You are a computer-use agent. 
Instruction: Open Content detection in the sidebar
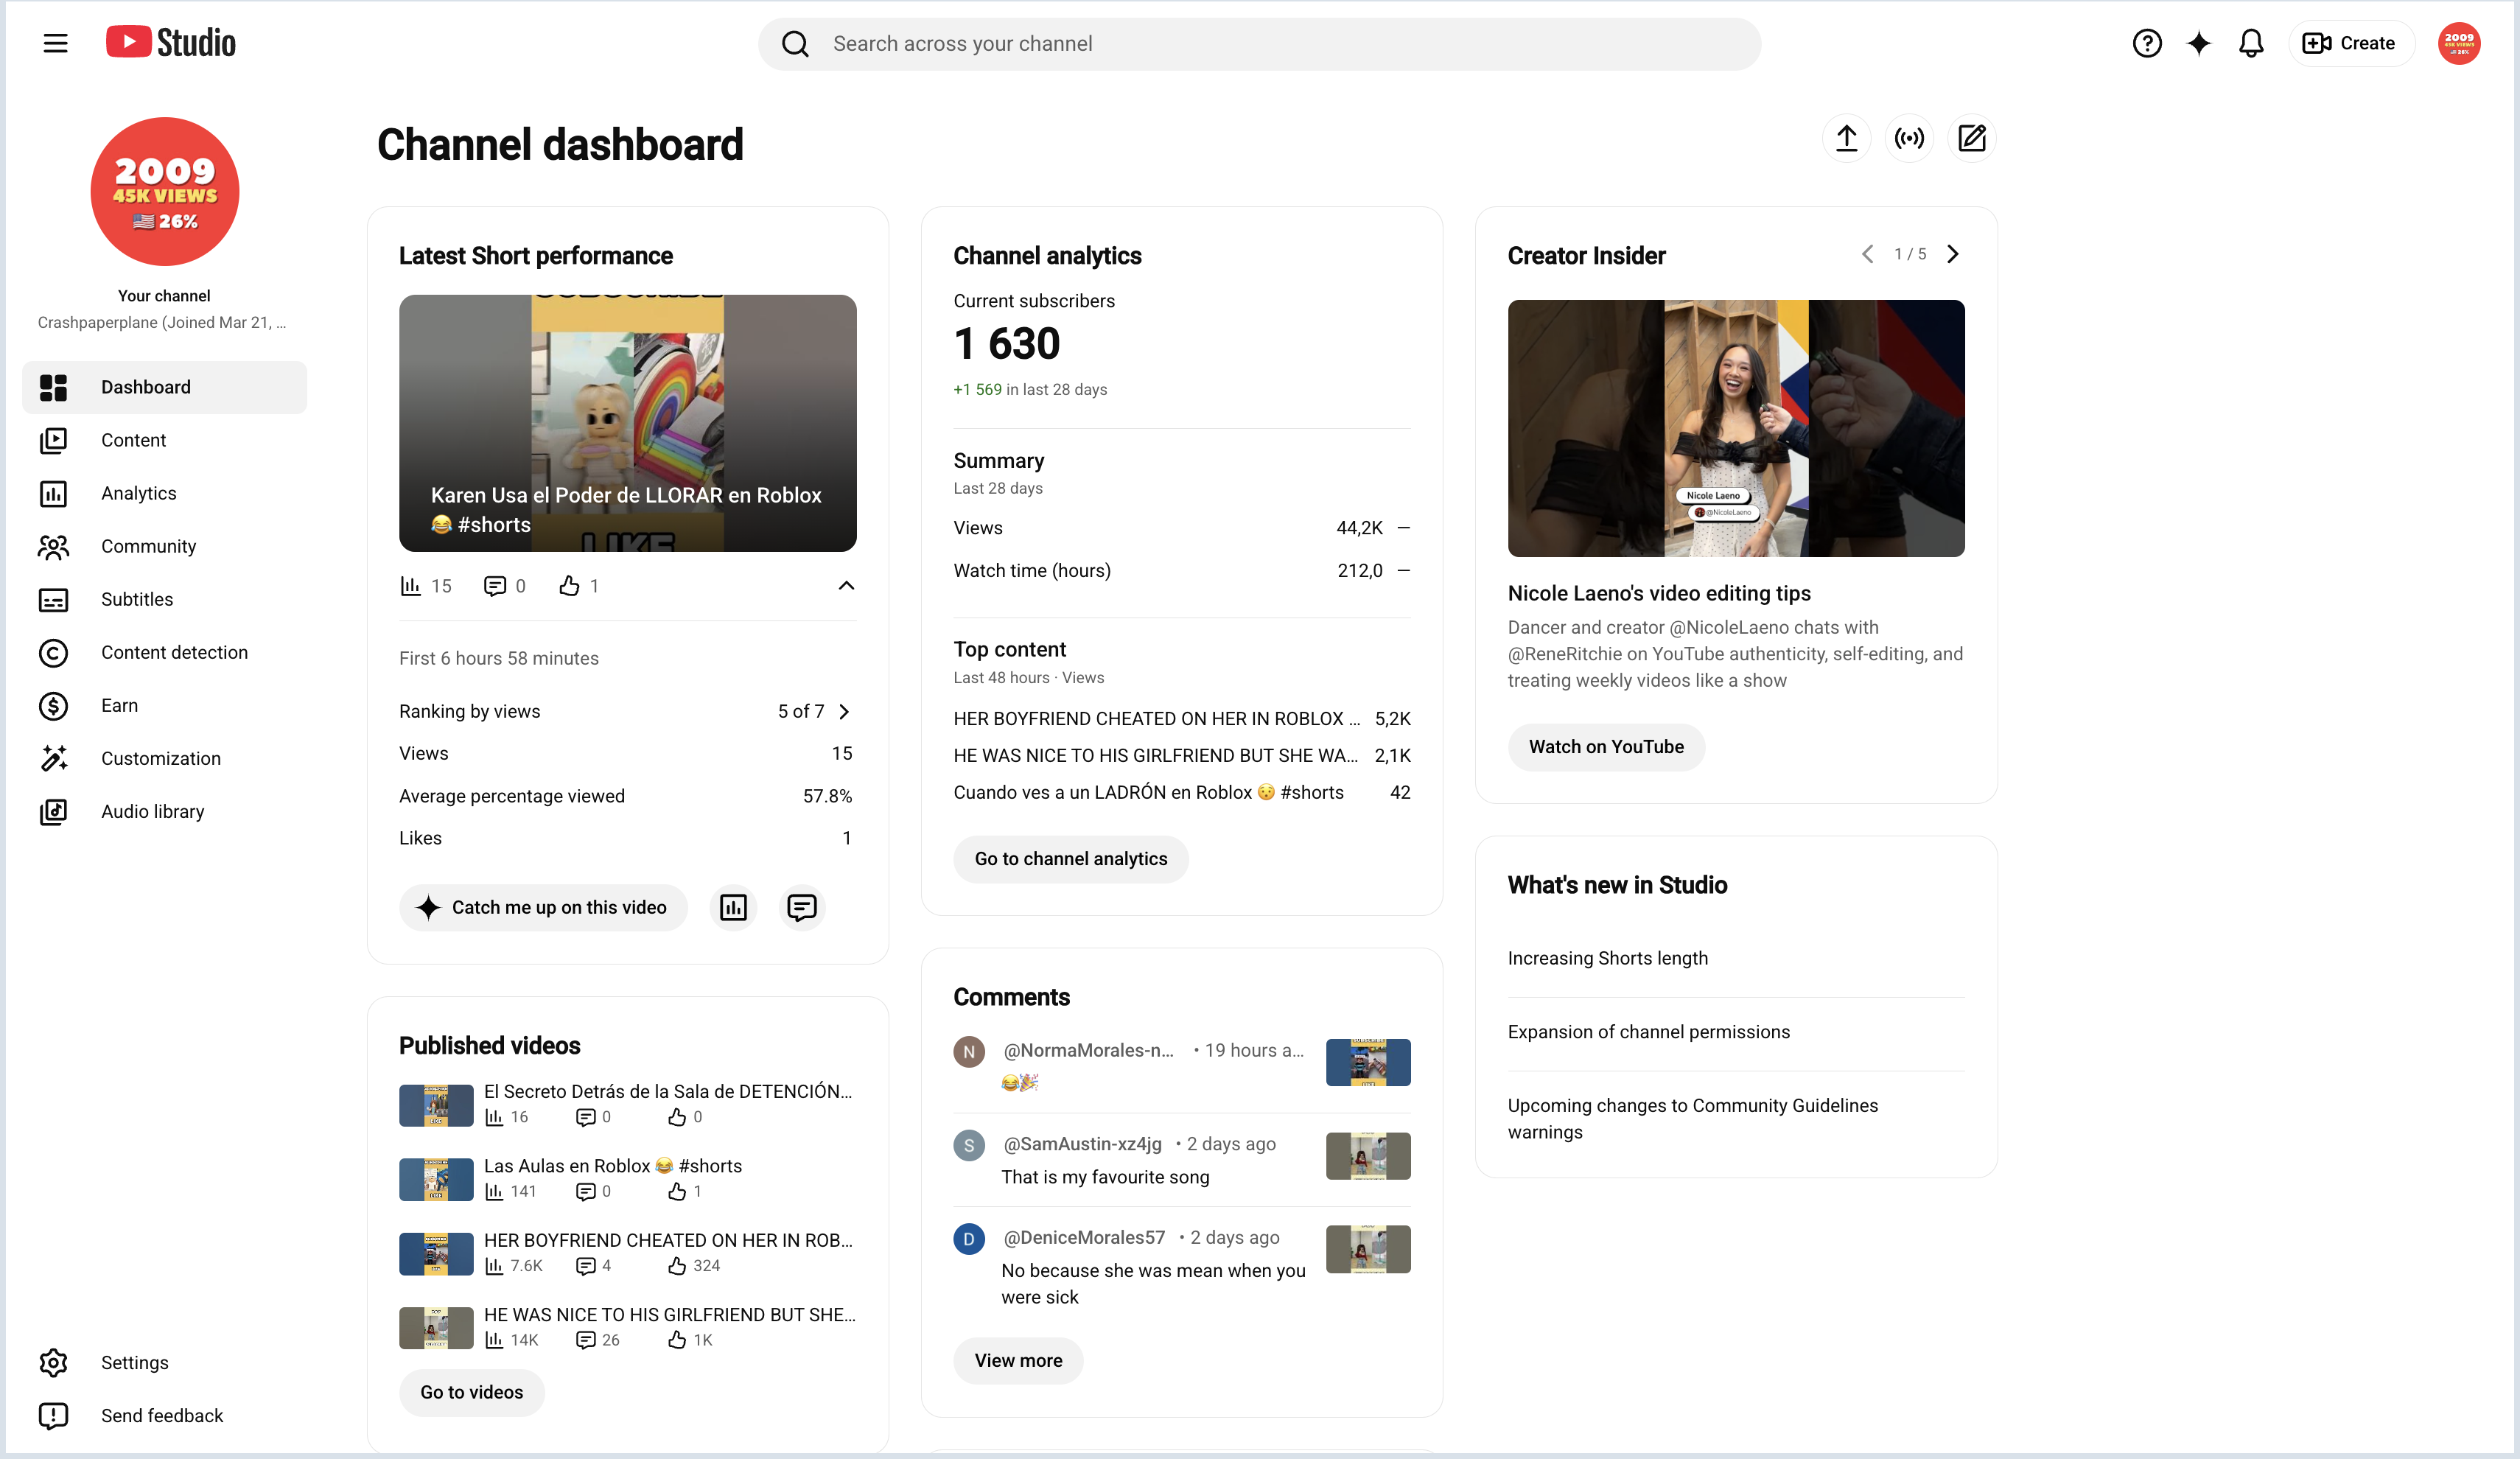click(x=165, y=652)
